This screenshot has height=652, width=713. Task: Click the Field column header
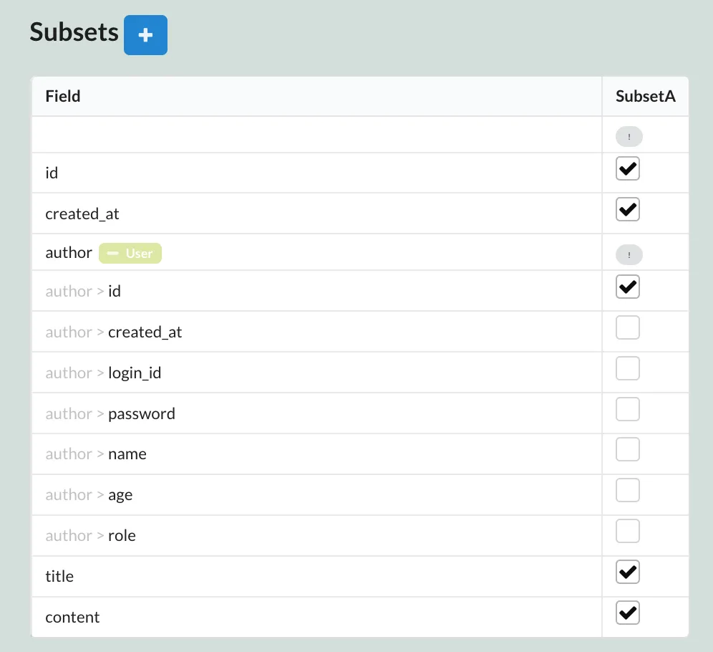(63, 96)
